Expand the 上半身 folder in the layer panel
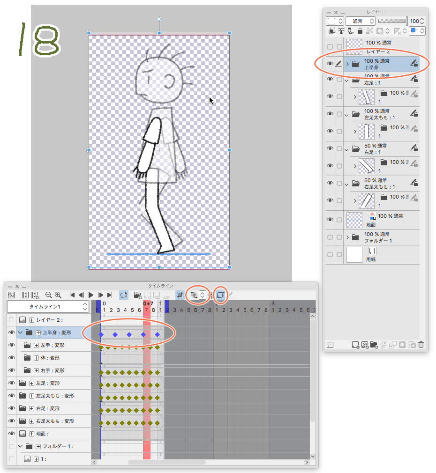The image size is (436, 473). pyautogui.click(x=347, y=64)
